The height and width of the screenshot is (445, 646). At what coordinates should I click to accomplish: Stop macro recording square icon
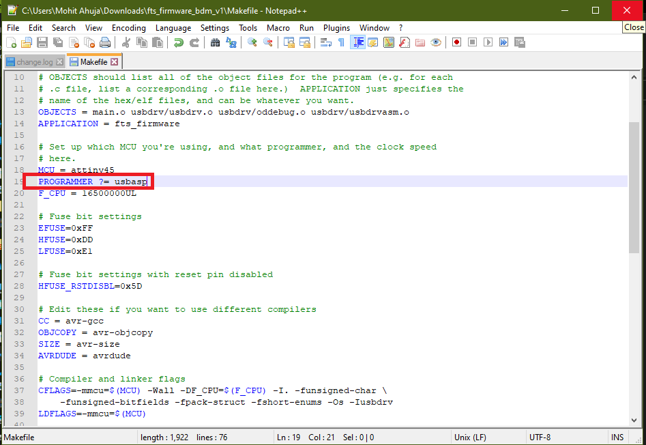click(473, 42)
